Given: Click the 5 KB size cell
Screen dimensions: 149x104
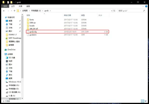Looking at the screenshot, I should 106,32.
